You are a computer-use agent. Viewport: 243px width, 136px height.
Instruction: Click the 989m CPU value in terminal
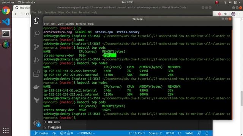click(82, 110)
